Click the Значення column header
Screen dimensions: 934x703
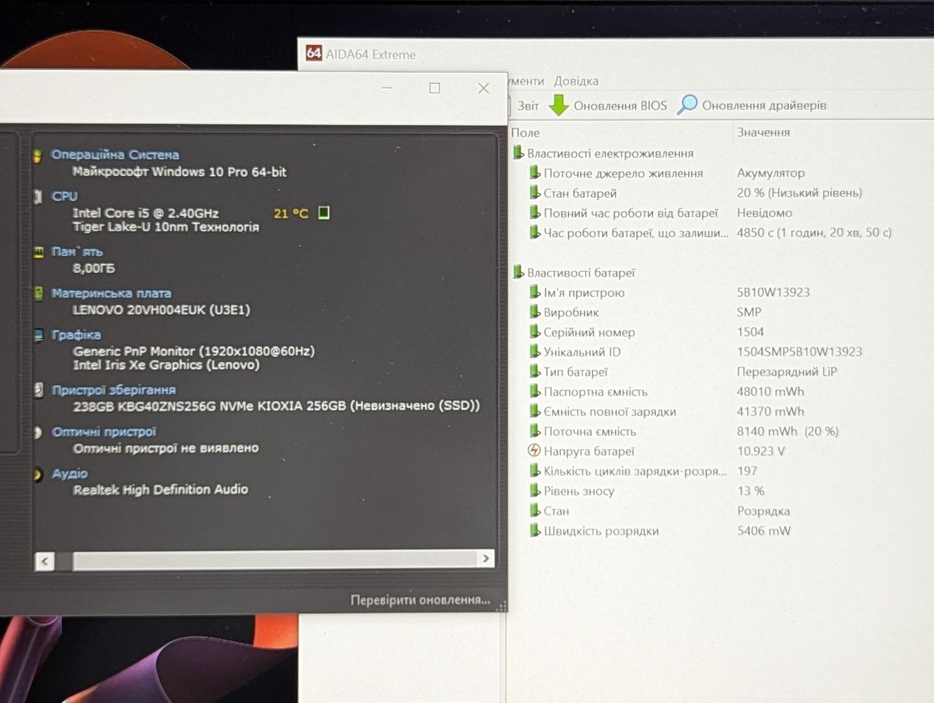pyautogui.click(x=763, y=132)
